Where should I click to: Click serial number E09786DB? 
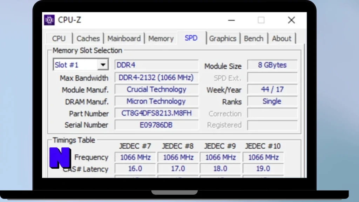pos(157,125)
